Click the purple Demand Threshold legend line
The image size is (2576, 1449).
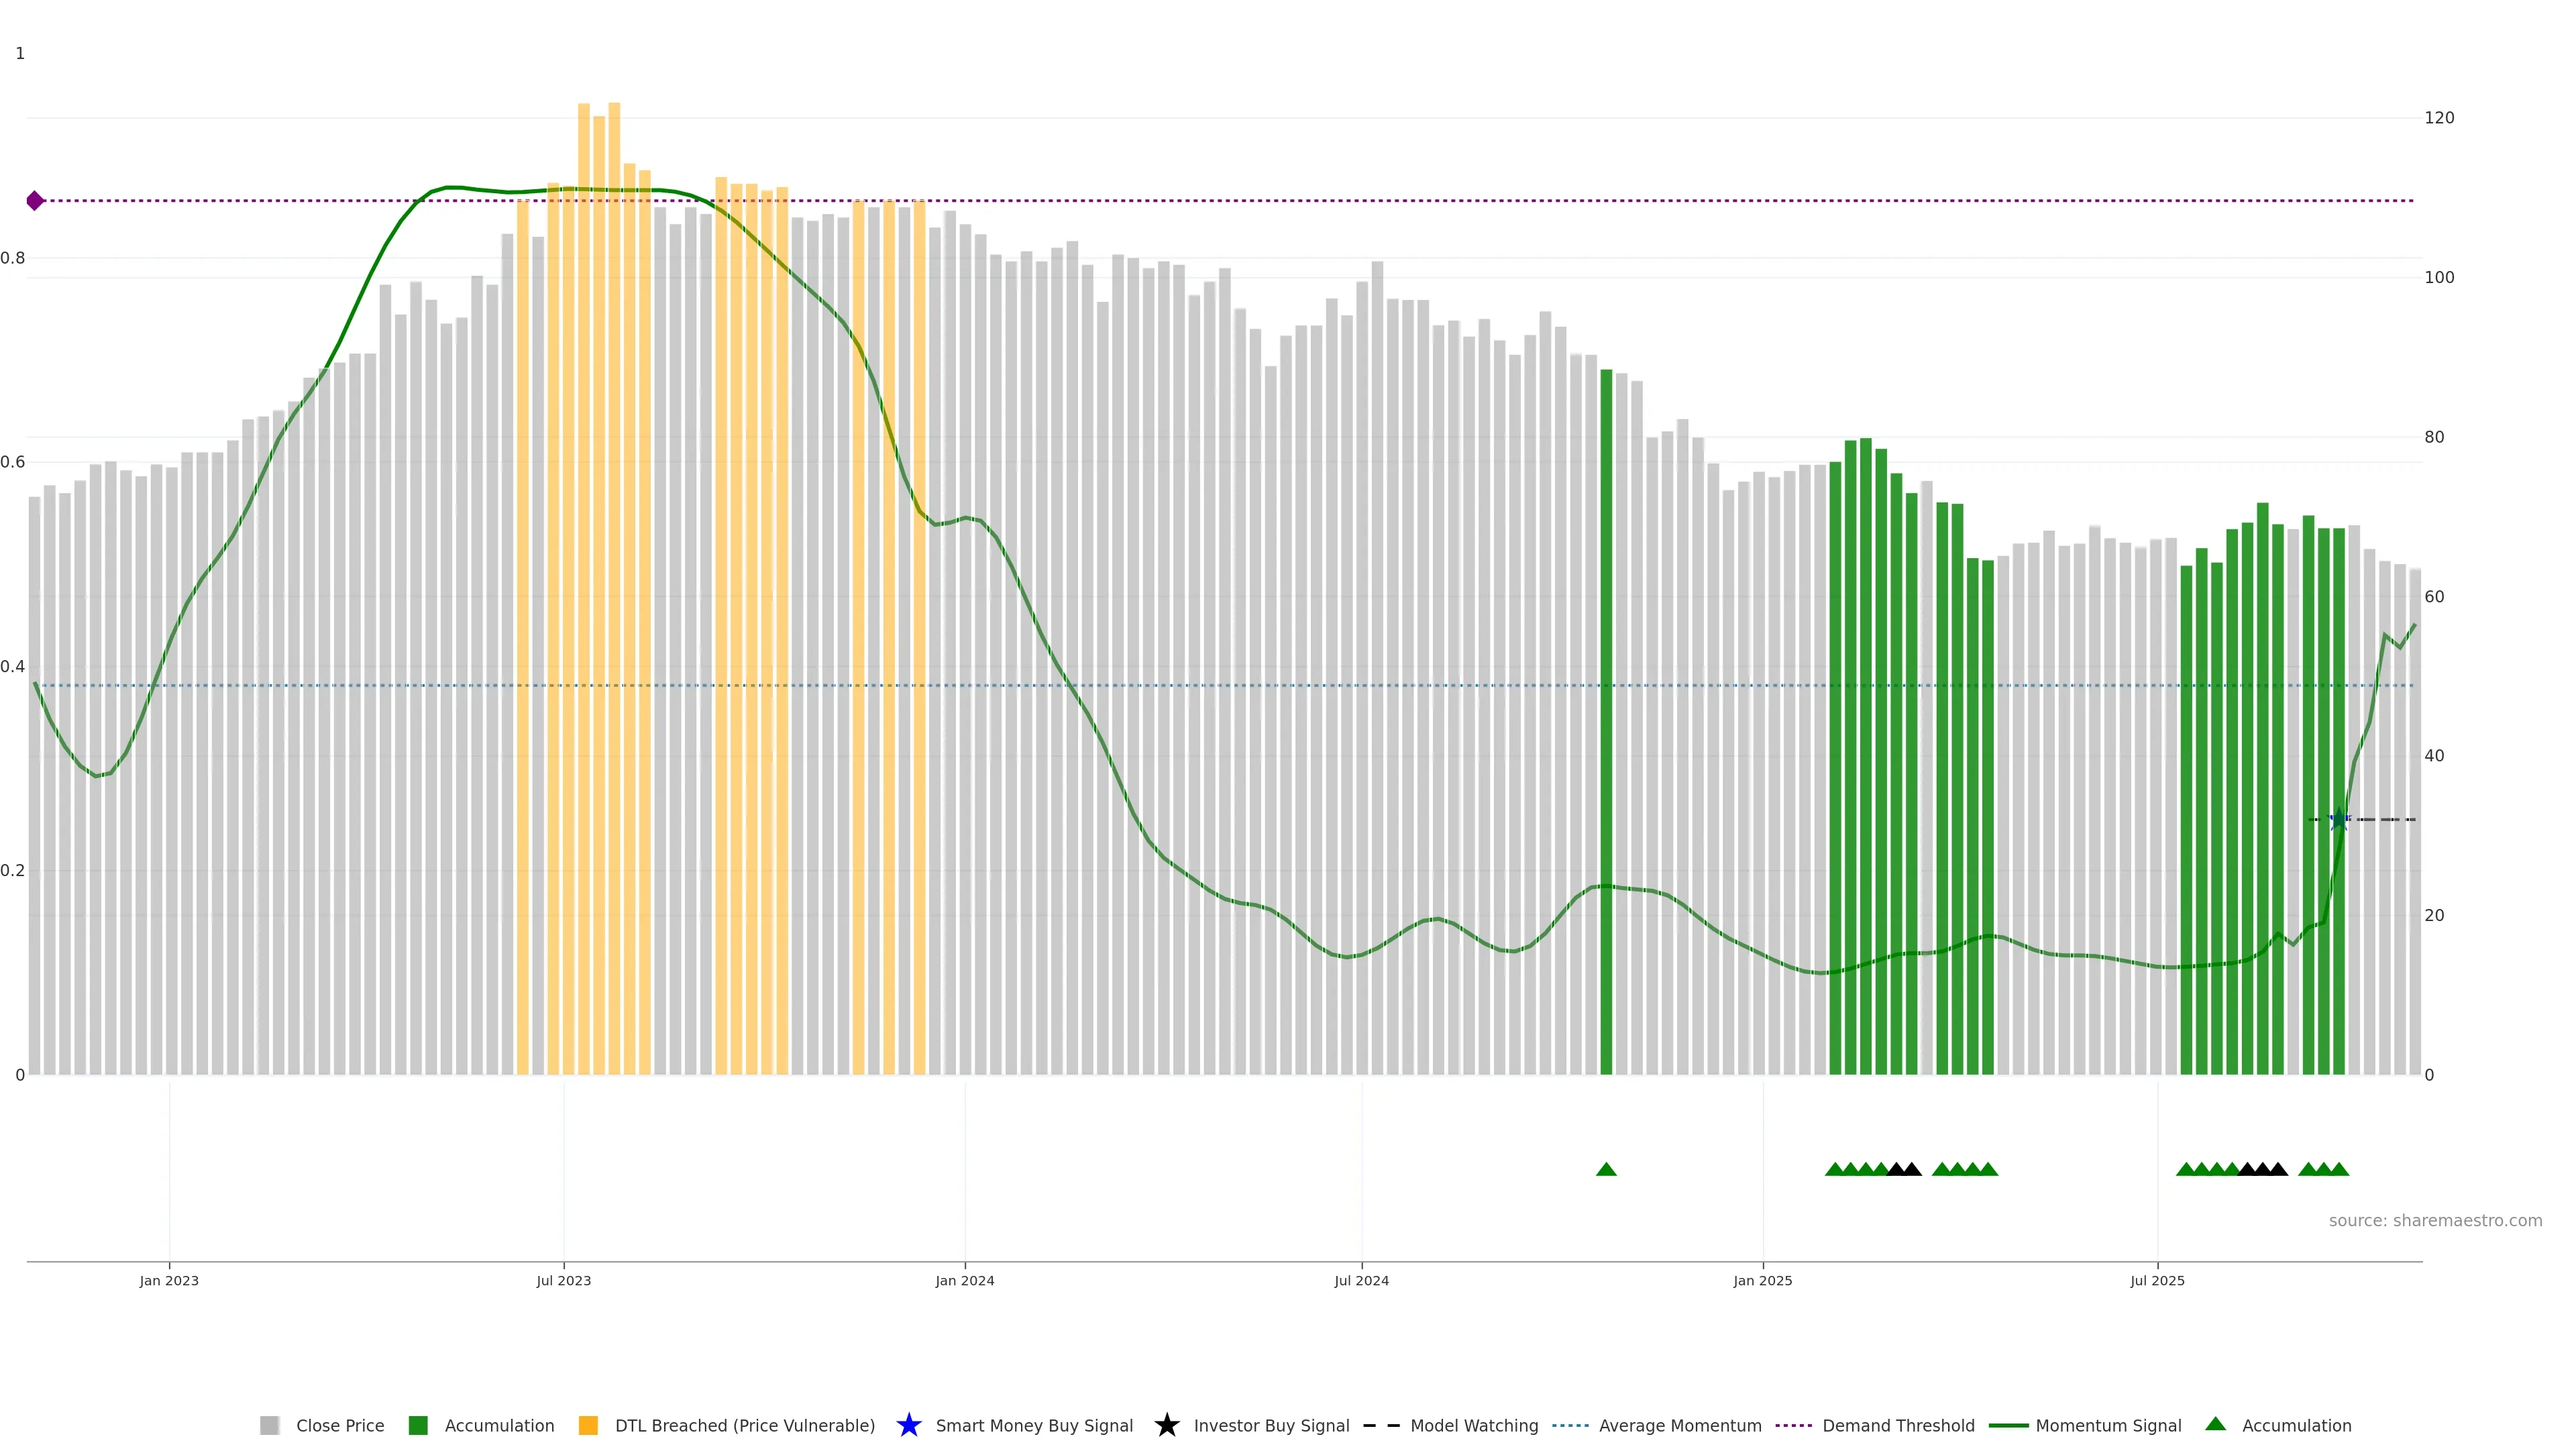1793,1425
